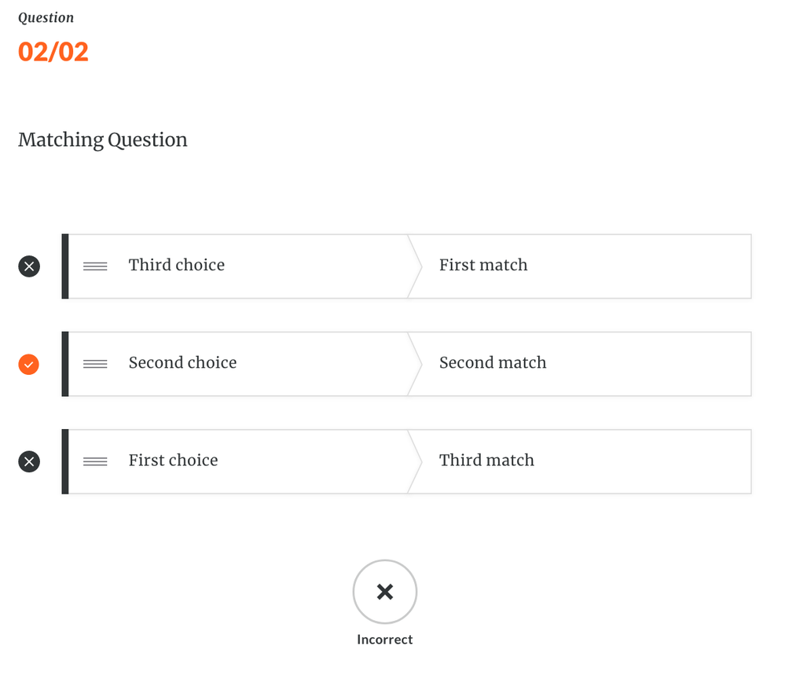Click the large circled X feedback icon
This screenshot has height=690, width=785.
coord(384,592)
